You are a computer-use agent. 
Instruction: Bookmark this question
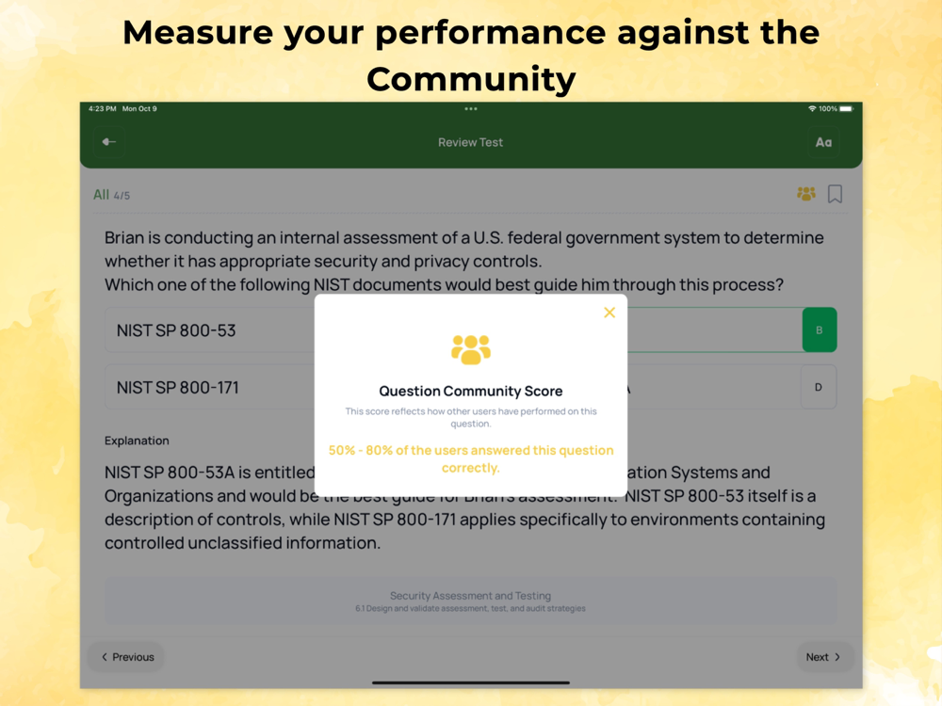point(835,194)
